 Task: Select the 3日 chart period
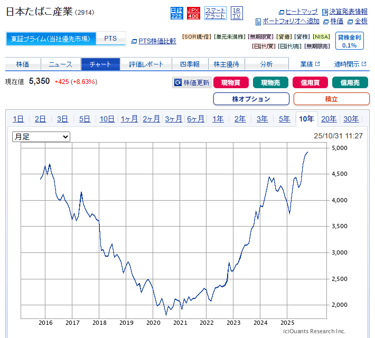(x=62, y=119)
